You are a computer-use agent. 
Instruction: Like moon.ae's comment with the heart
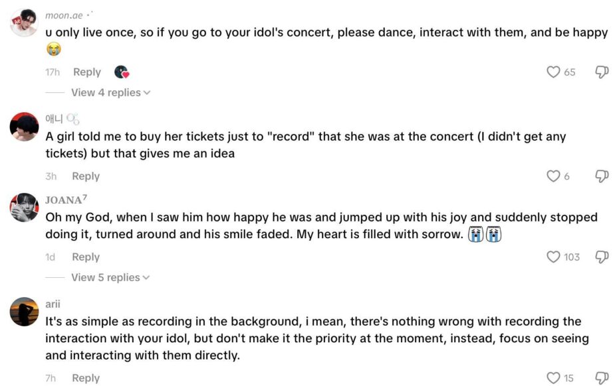pos(553,72)
